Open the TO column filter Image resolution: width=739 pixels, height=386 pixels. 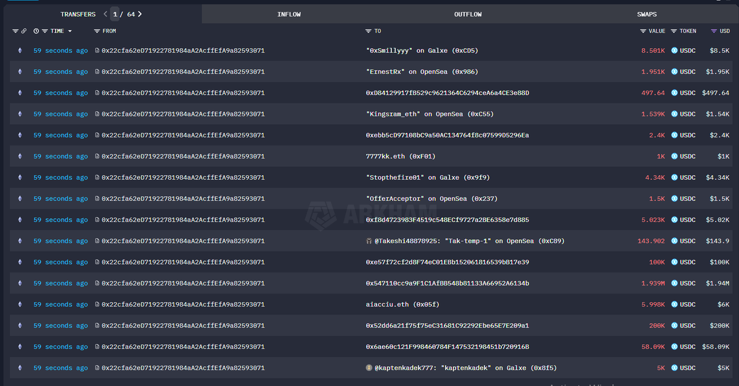tap(368, 31)
